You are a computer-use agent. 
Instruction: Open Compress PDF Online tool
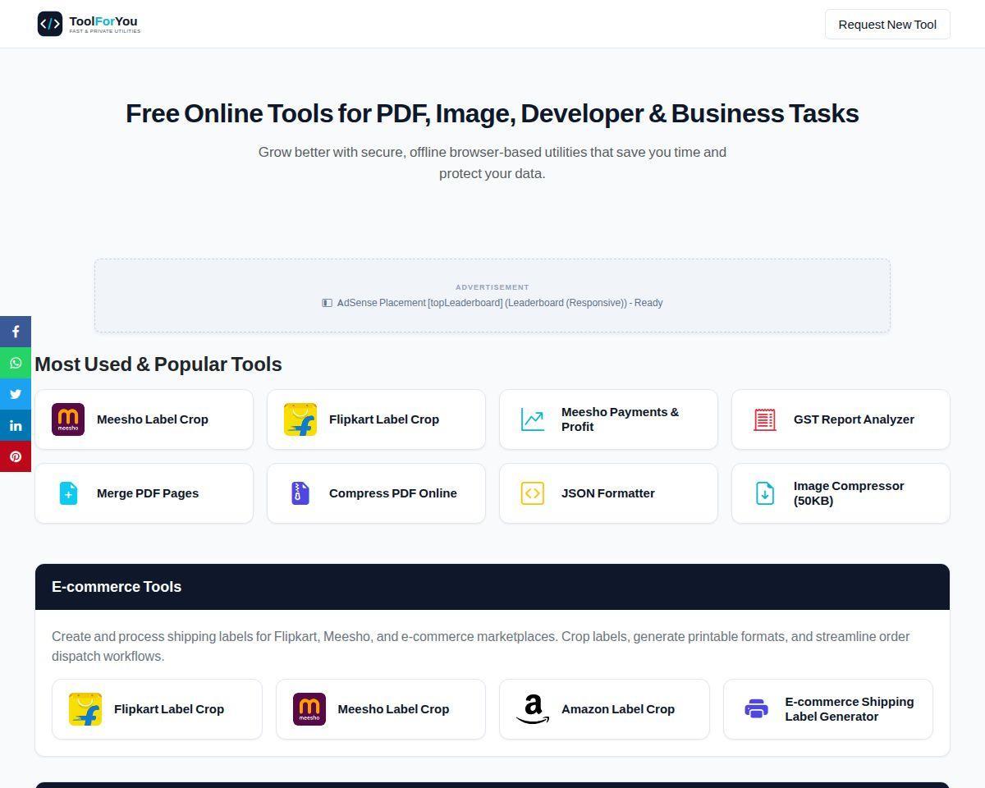(x=376, y=493)
